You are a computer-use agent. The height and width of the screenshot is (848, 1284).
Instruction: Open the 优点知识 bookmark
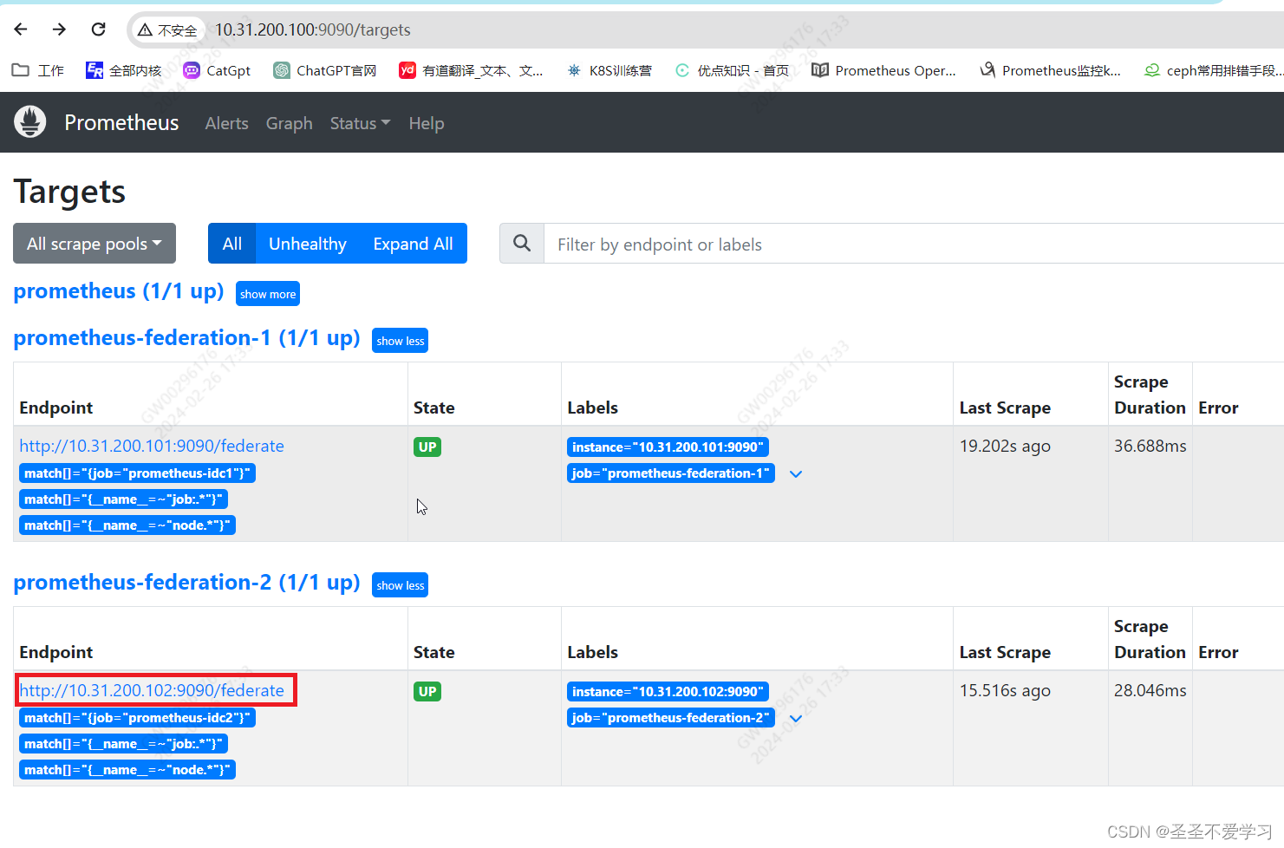pos(733,71)
